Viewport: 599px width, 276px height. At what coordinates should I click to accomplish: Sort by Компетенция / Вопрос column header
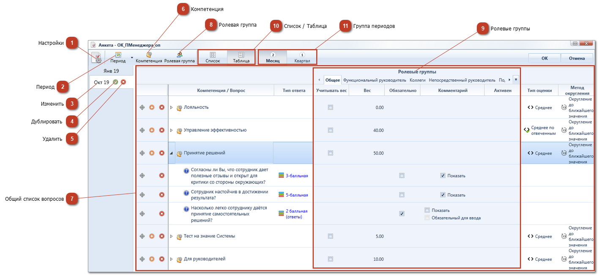click(221, 90)
